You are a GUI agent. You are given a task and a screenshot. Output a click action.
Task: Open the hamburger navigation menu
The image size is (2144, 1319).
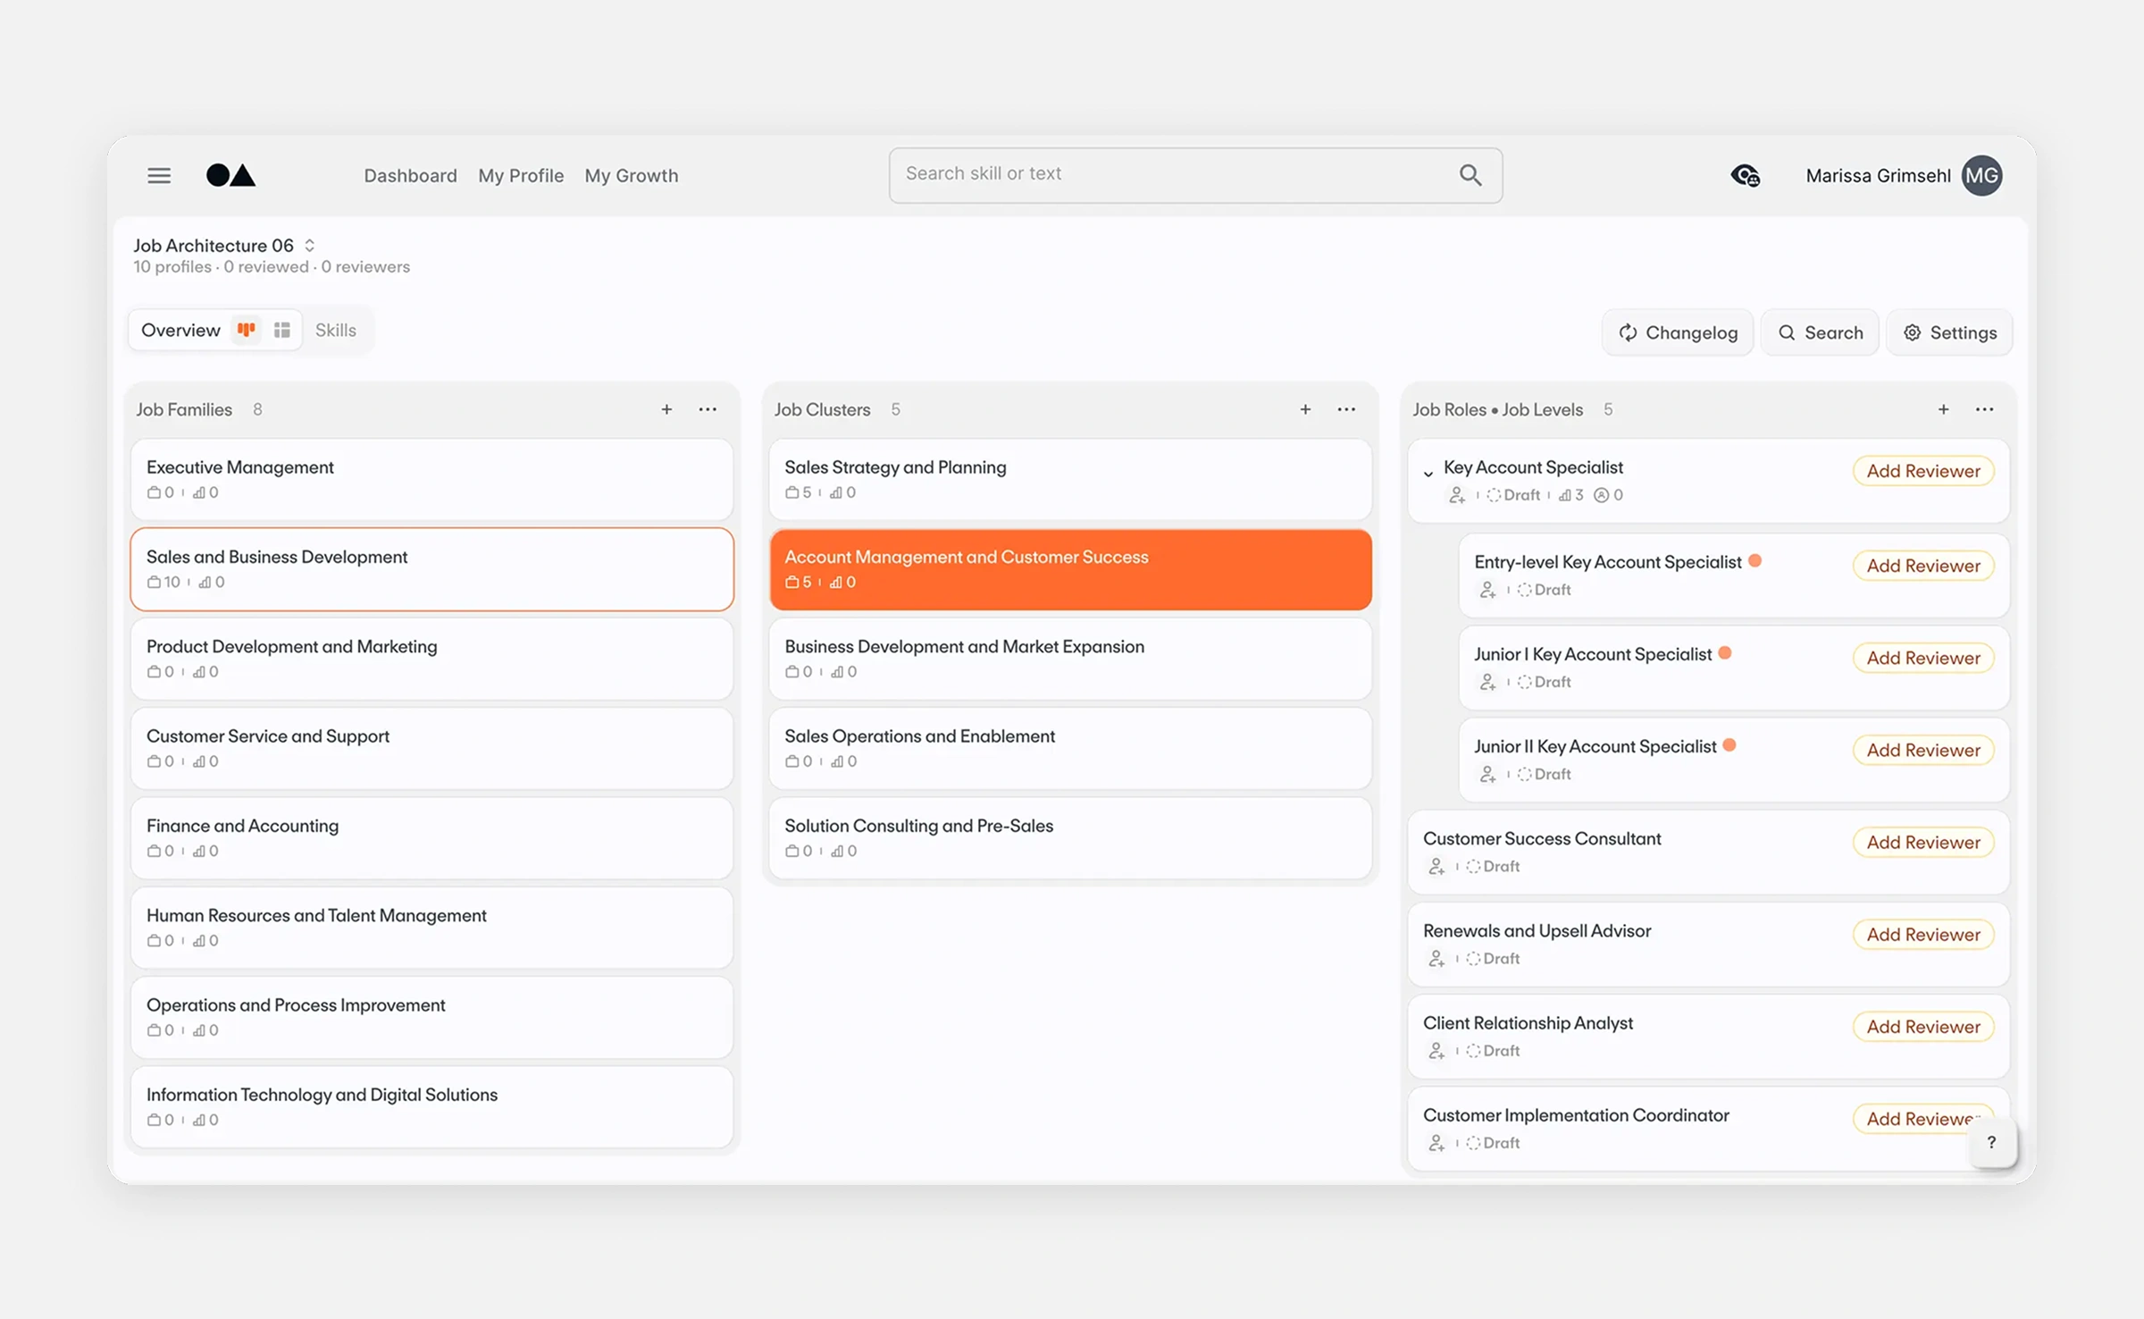pos(159,175)
